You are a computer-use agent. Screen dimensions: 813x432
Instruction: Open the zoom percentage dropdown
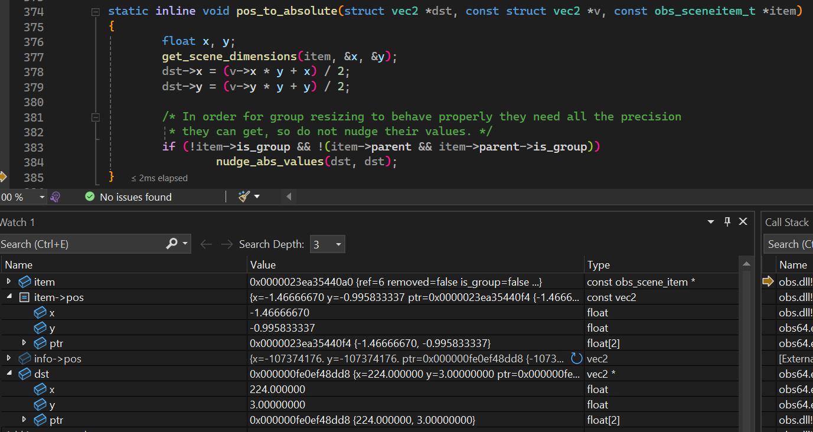[x=42, y=197]
